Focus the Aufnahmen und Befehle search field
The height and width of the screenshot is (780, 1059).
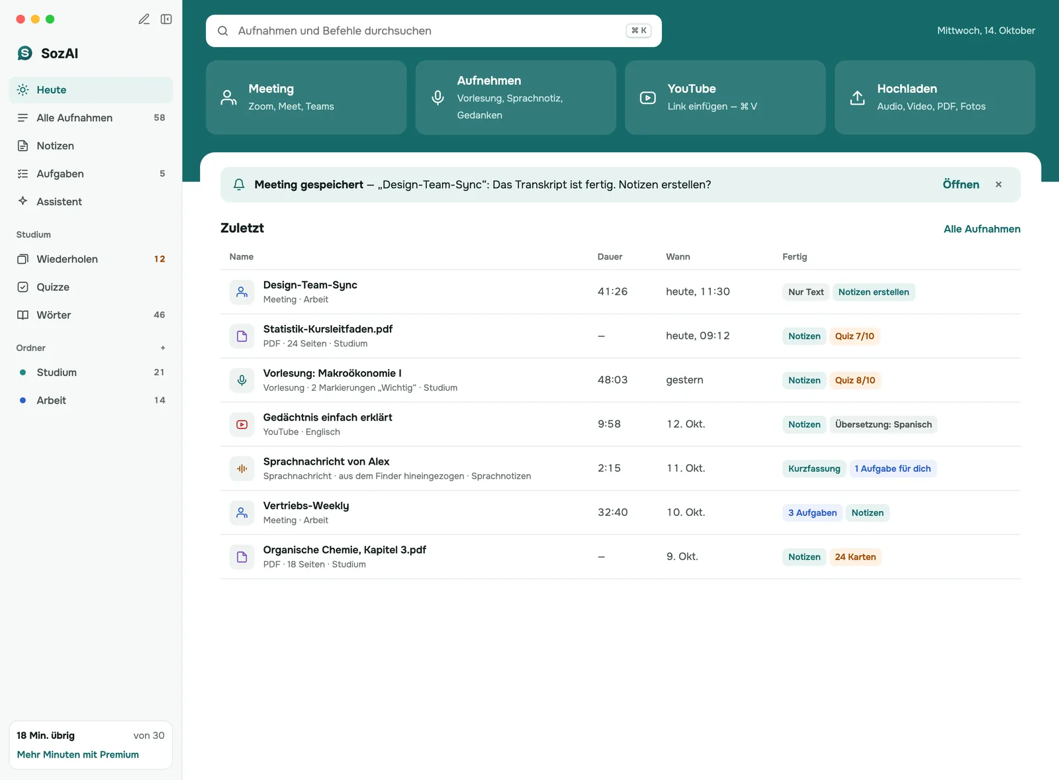(x=434, y=31)
